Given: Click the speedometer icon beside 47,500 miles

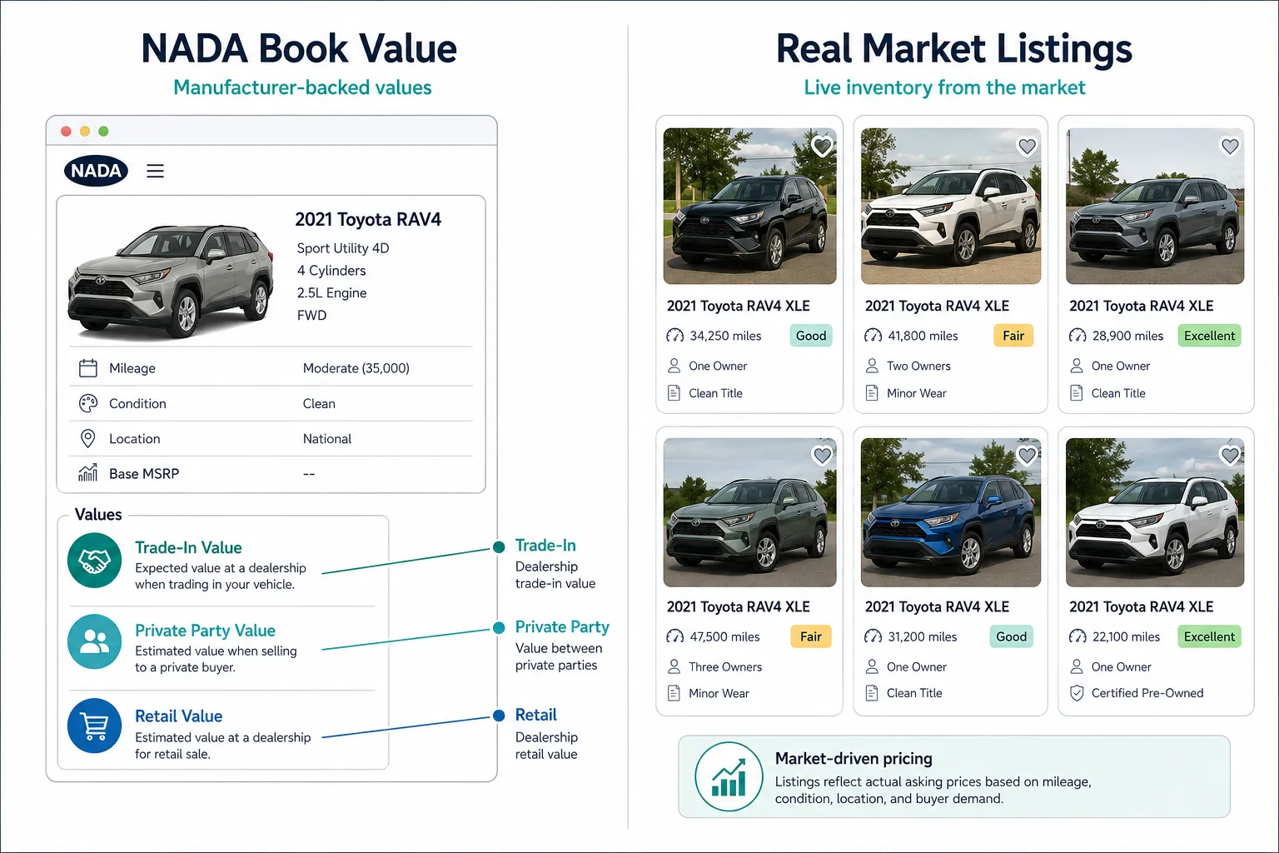Looking at the screenshot, I should (674, 636).
